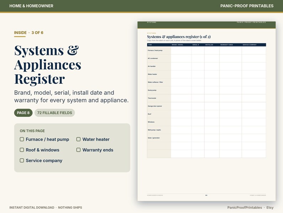Click the ON THIS PAGE heading
Viewport: 283px width, 213px height.
point(32,131)
